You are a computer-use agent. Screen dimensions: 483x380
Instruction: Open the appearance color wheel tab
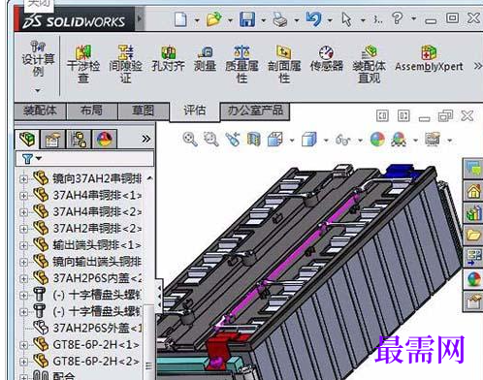click(105, 140)
